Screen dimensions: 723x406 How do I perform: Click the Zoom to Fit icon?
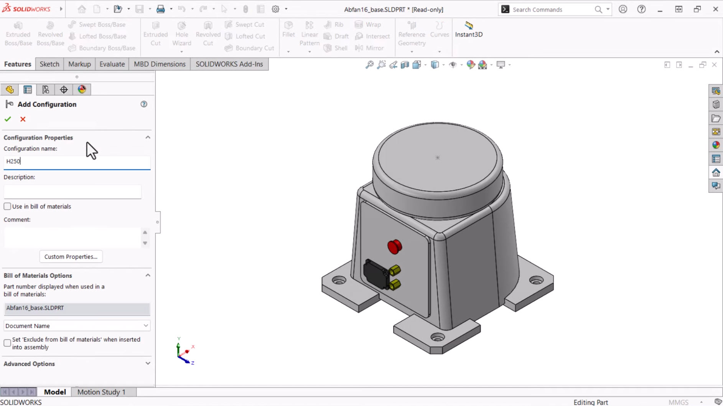(x=369, y=65)
